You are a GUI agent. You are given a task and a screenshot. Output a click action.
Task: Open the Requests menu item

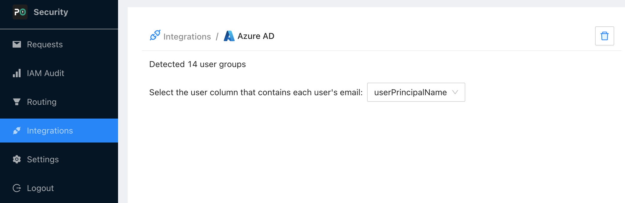click(x=45, y=44)
